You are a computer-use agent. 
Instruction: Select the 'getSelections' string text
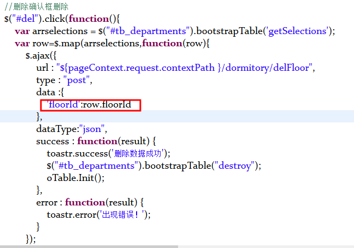[297, 31]
